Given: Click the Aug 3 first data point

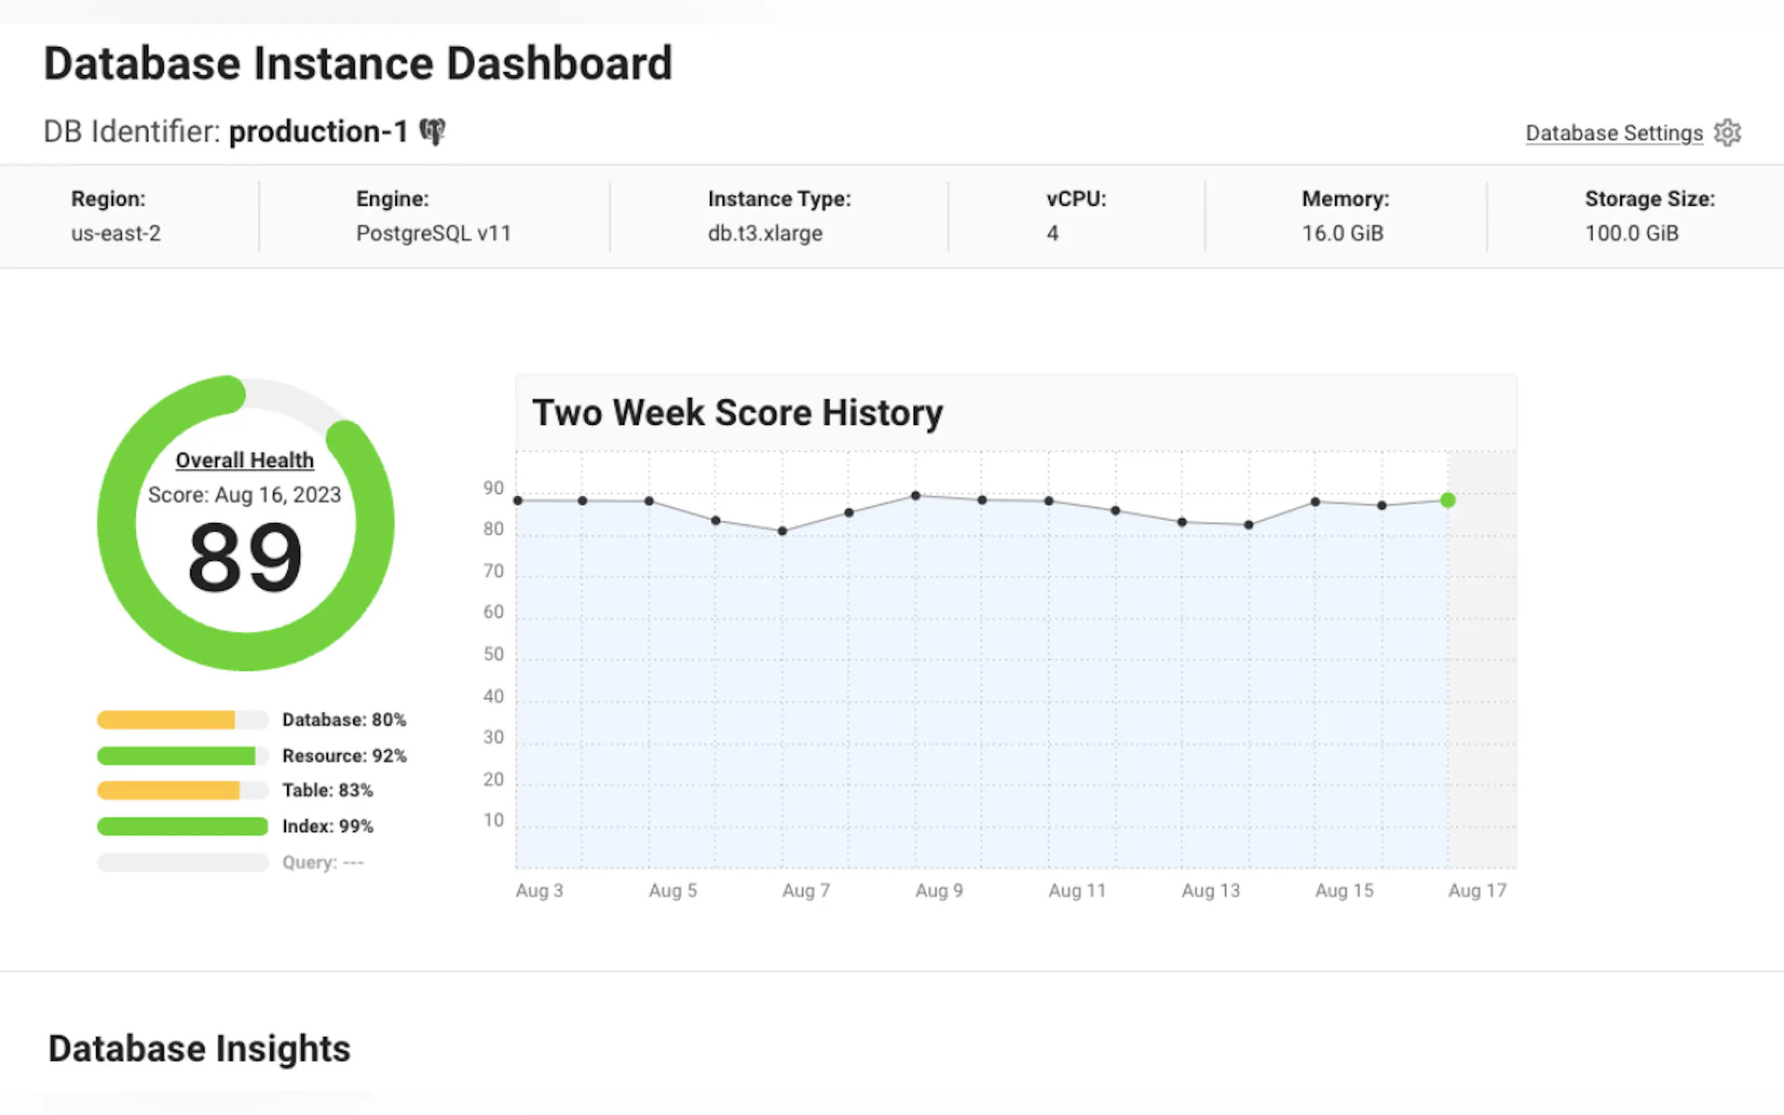Looking at the screenshot, I should tap(518, 501).
